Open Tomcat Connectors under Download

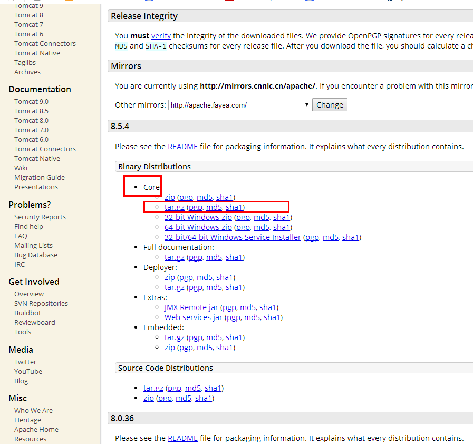pyautogui.click(x=45, y=43)
